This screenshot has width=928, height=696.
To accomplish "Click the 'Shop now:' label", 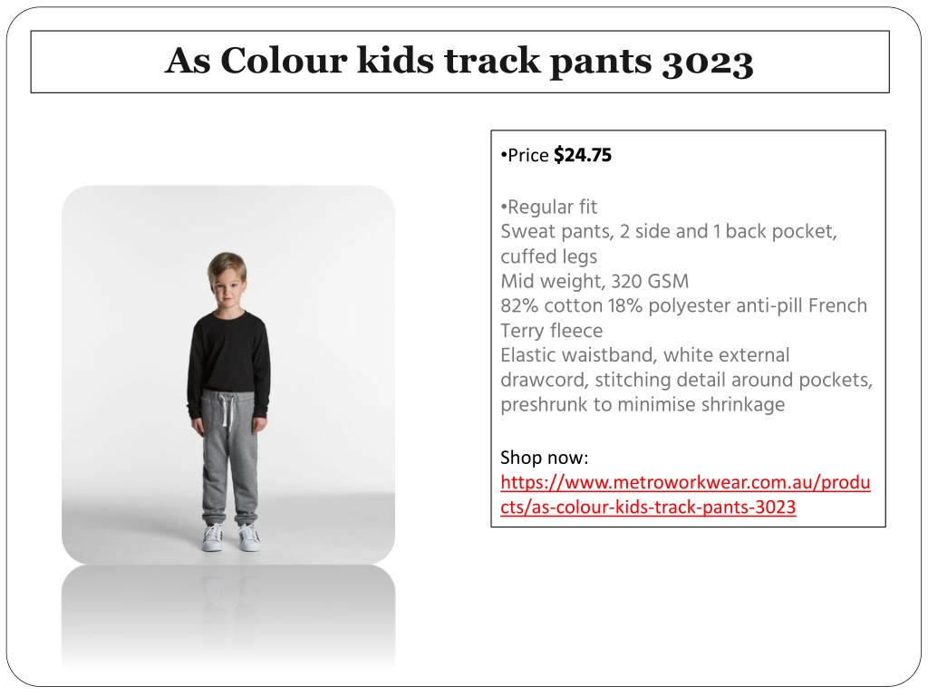I will tap(544, 458).
